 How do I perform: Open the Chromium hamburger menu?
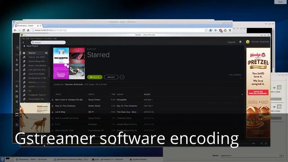(230, 30)
